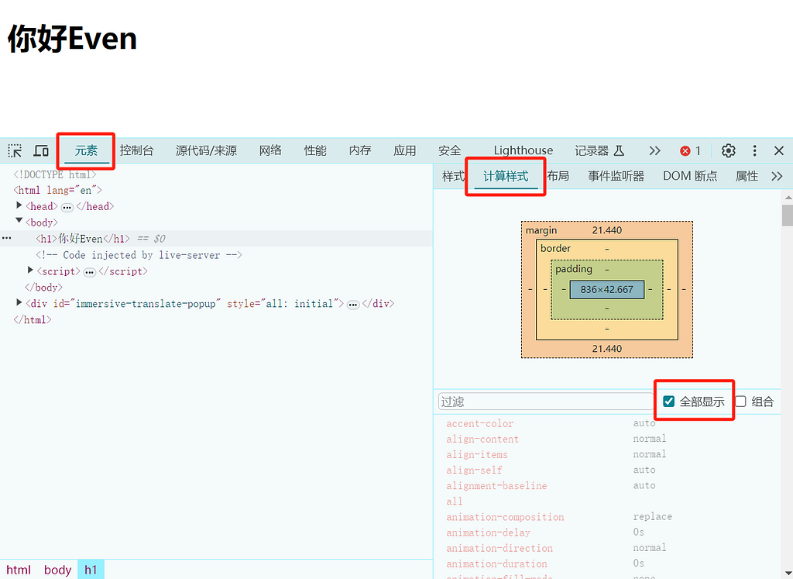Enable the 组合 checkbox

[x=740, y=402]
